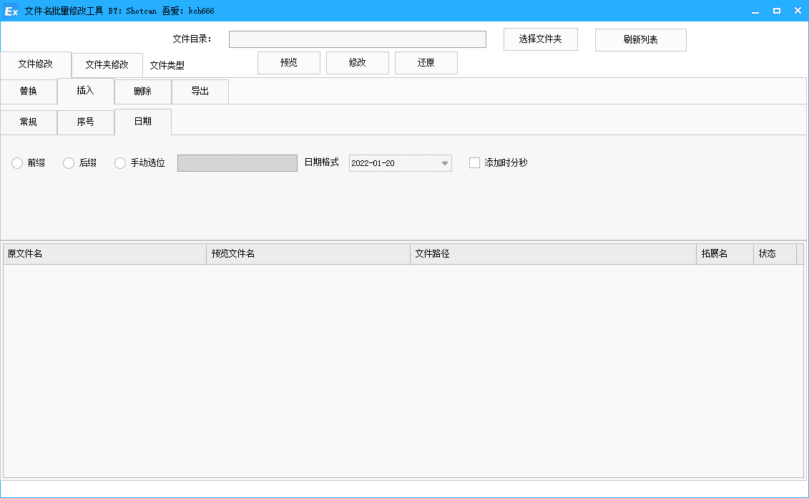Sort by the 原文件名 column header
Screen dimensions: 809x498
(x=104, y=254)
